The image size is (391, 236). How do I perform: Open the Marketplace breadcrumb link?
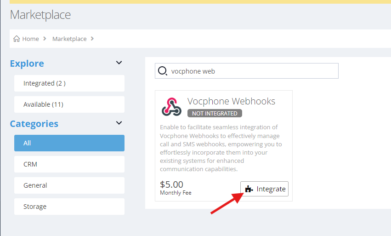coord(69,39)
